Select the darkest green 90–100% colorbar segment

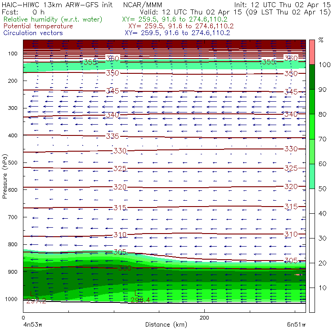tap(312, 77)
